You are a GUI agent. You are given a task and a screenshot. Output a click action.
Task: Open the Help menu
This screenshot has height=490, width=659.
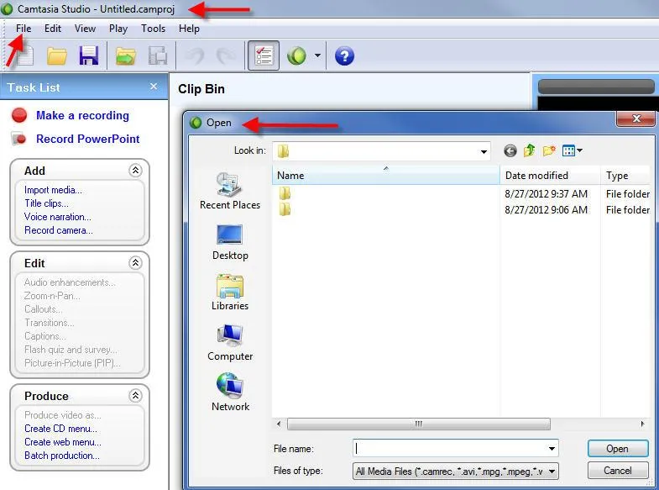coord(189,29)
